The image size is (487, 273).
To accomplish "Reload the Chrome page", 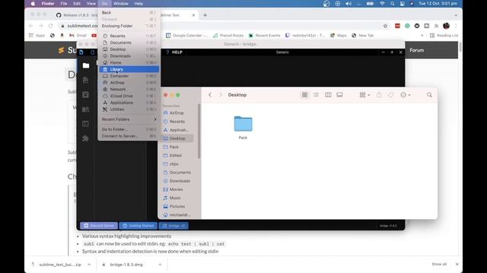I will 51,26.
